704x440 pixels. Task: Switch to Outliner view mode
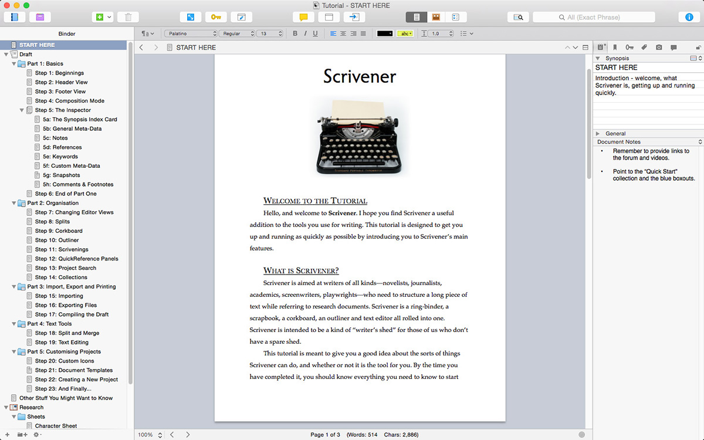(x=456, y=17)
